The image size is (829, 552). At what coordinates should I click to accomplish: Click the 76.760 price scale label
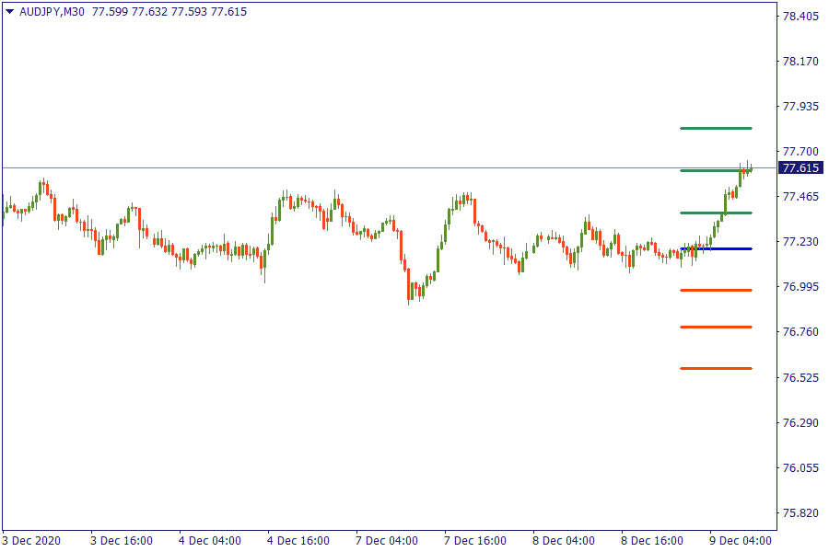pyautogui.click(x=800, y=331)
